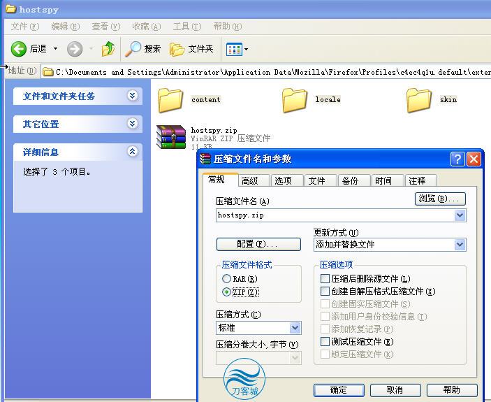Viewport: 491px width, 402px height.
Task: Select RAR archive format
Action: click(226, 278)
